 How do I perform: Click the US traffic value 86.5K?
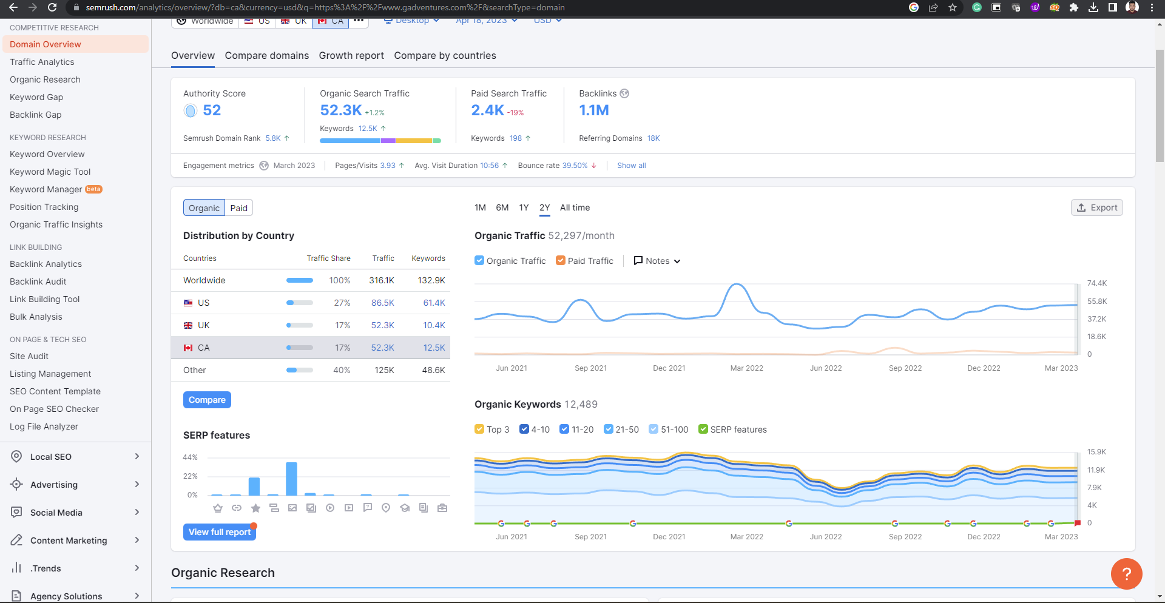[x=383, y=303]
